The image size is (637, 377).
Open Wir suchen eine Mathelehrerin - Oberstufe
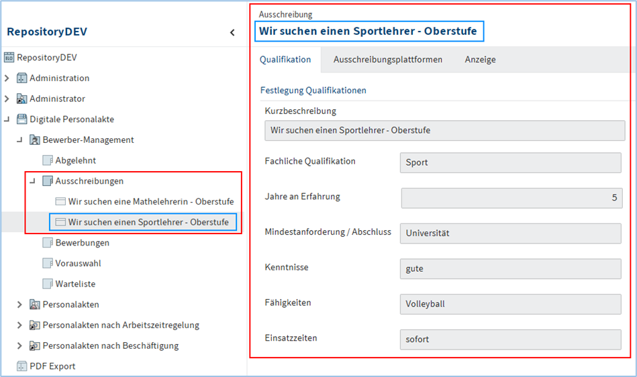(x=150, y=201)
